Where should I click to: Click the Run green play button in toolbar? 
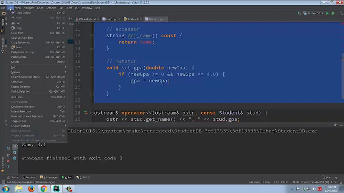(327, 13)
